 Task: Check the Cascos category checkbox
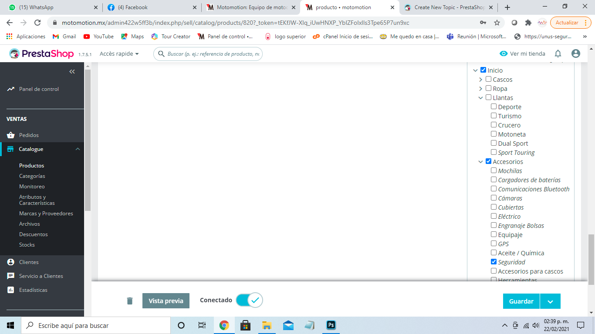point(488,79)
